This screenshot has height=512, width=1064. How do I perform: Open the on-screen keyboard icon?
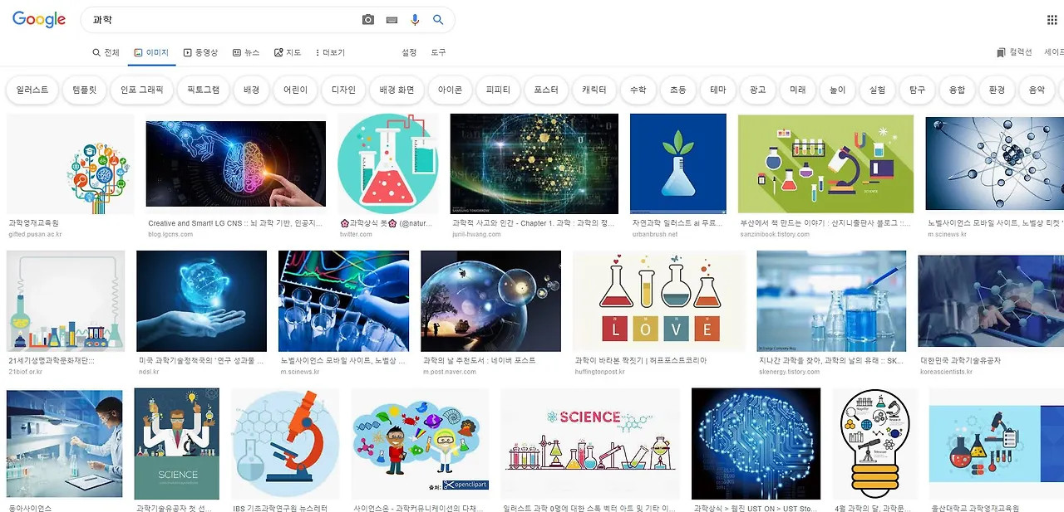[x=392, y=20]
